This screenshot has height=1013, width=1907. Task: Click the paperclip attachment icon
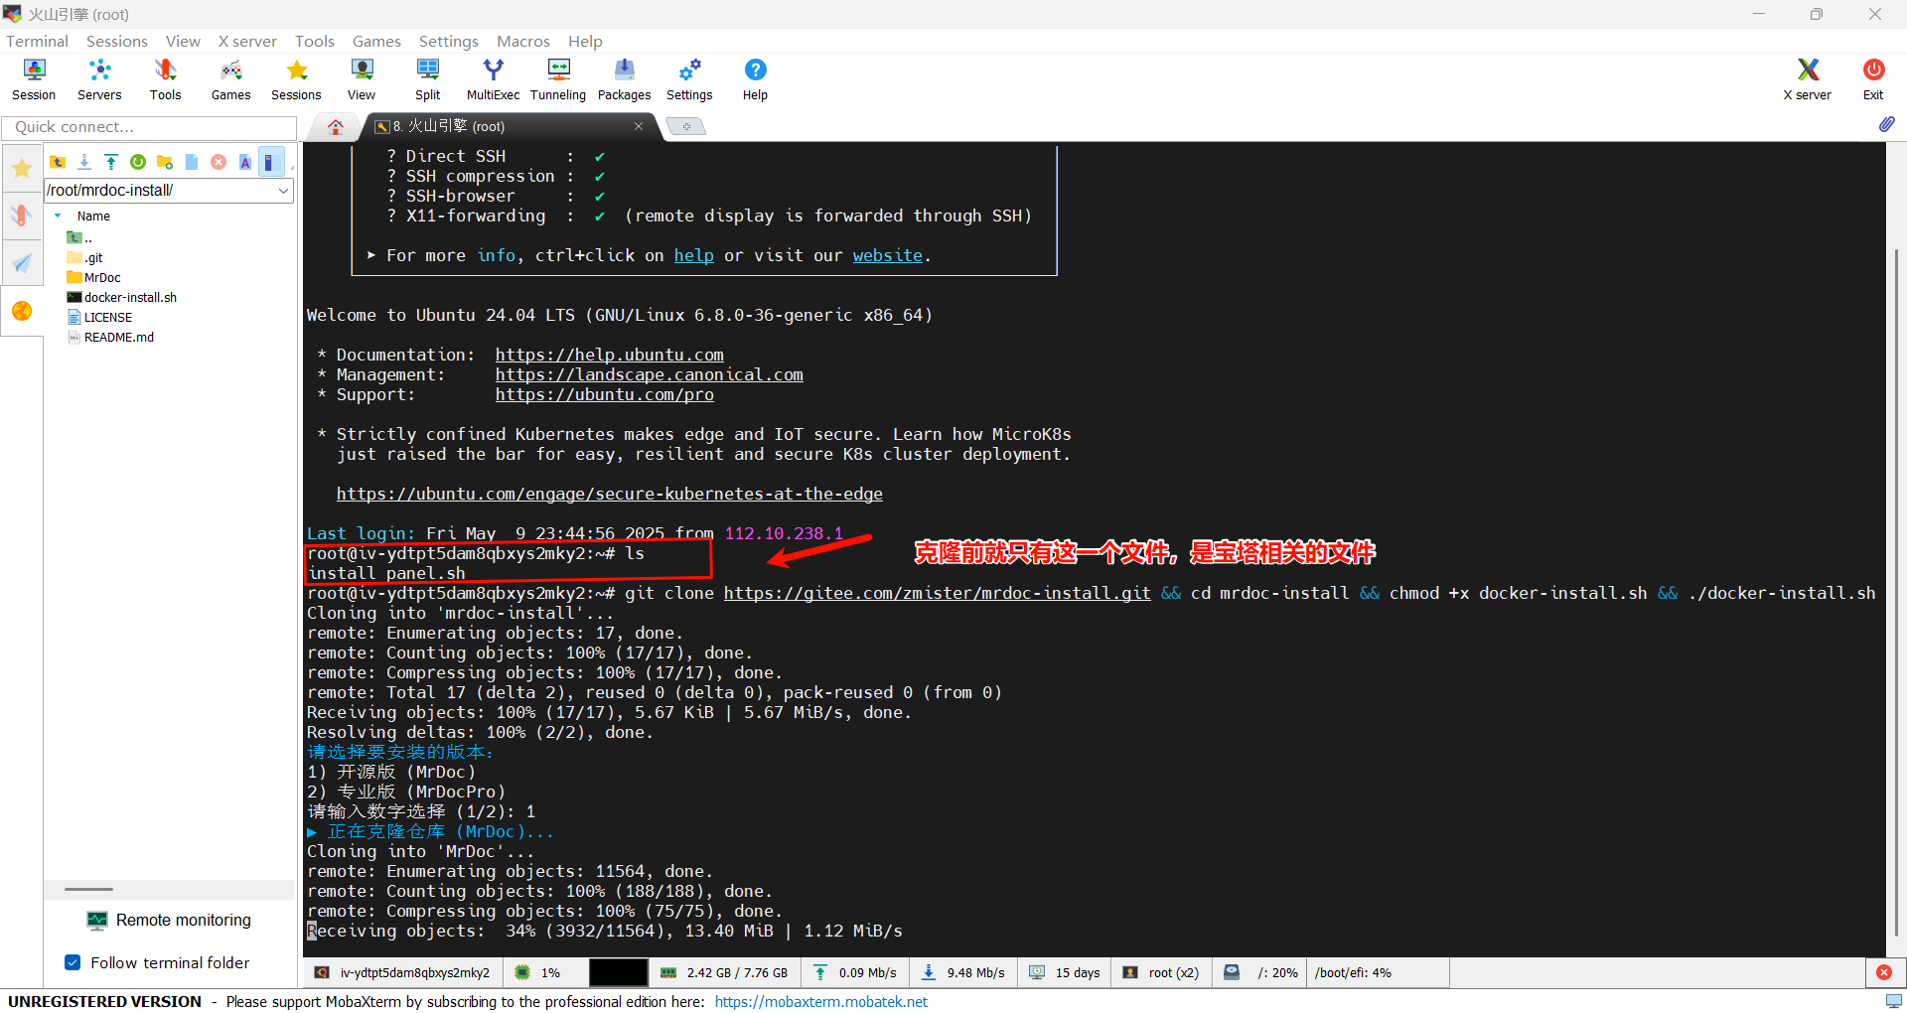coord(1886,125)
